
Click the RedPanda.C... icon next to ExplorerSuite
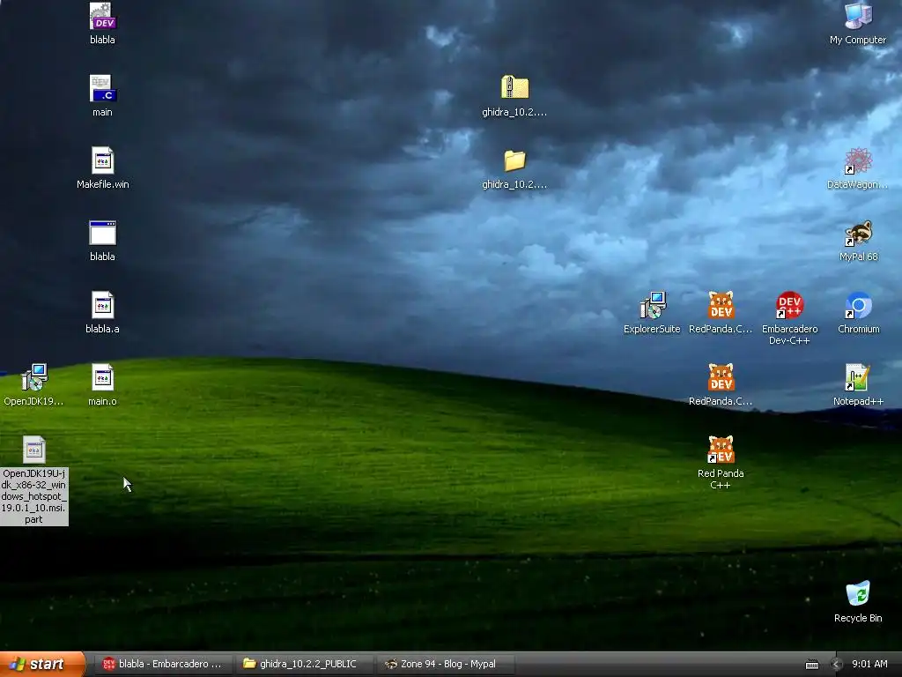point(721,305)
